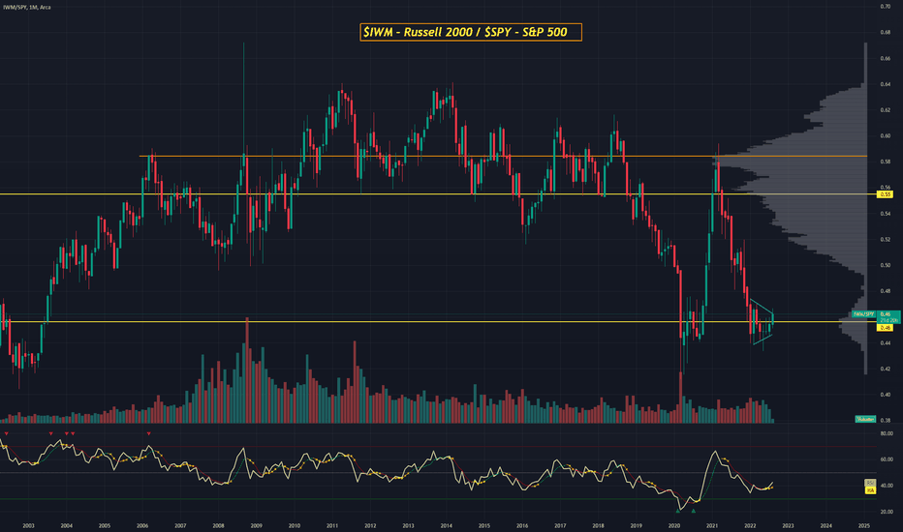
Task: Click the 2025 year label on time axis
Action: click(864, 525)
